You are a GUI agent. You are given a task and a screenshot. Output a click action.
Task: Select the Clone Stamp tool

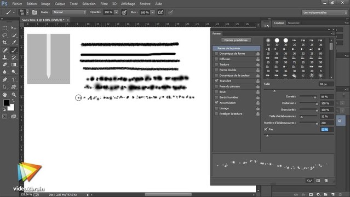coord(5,57)
